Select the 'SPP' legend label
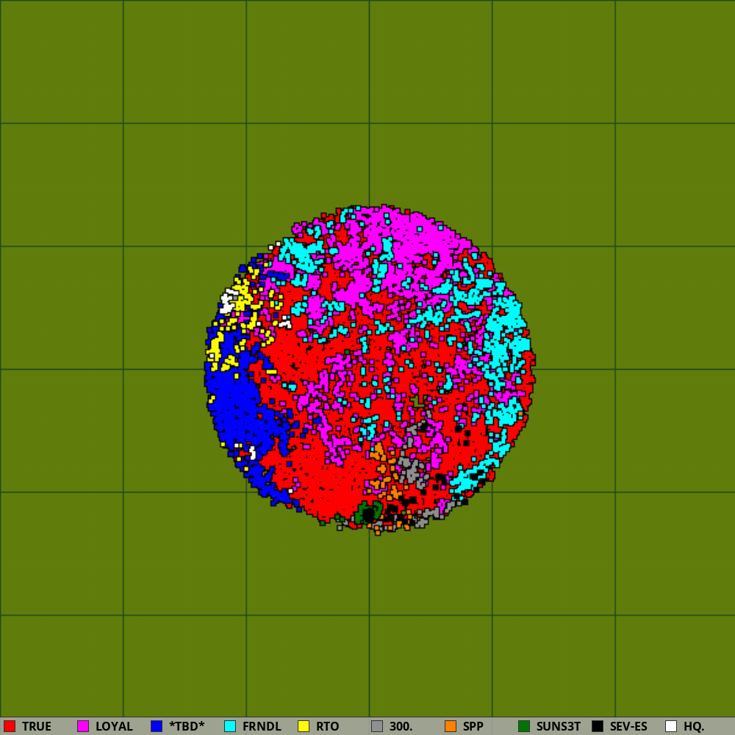This screenshot has height=735, width=735. 473,727
